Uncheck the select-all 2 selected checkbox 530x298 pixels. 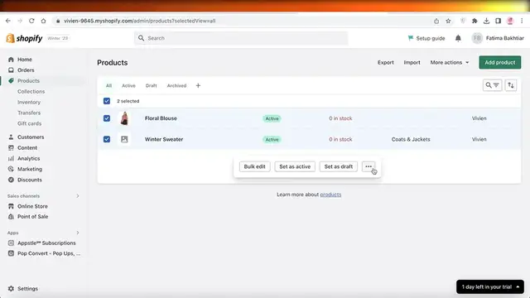107,101
